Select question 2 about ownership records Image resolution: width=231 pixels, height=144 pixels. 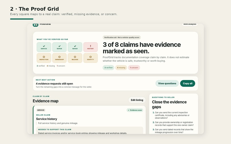coord(173,124)
